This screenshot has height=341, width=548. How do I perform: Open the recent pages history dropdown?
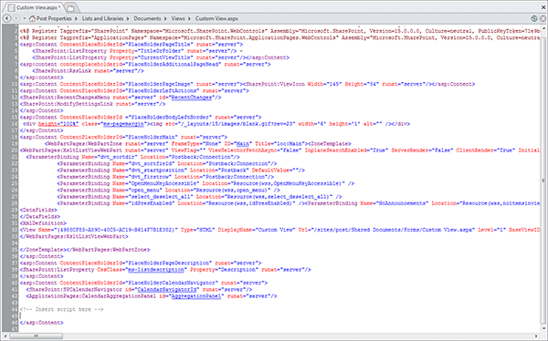coord(24,18)
